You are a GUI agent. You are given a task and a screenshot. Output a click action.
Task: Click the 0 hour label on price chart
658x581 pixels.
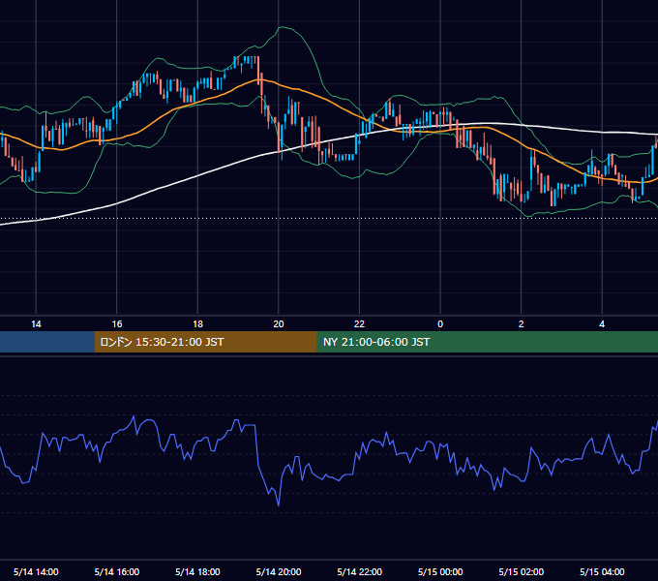(x=440, y=324)
